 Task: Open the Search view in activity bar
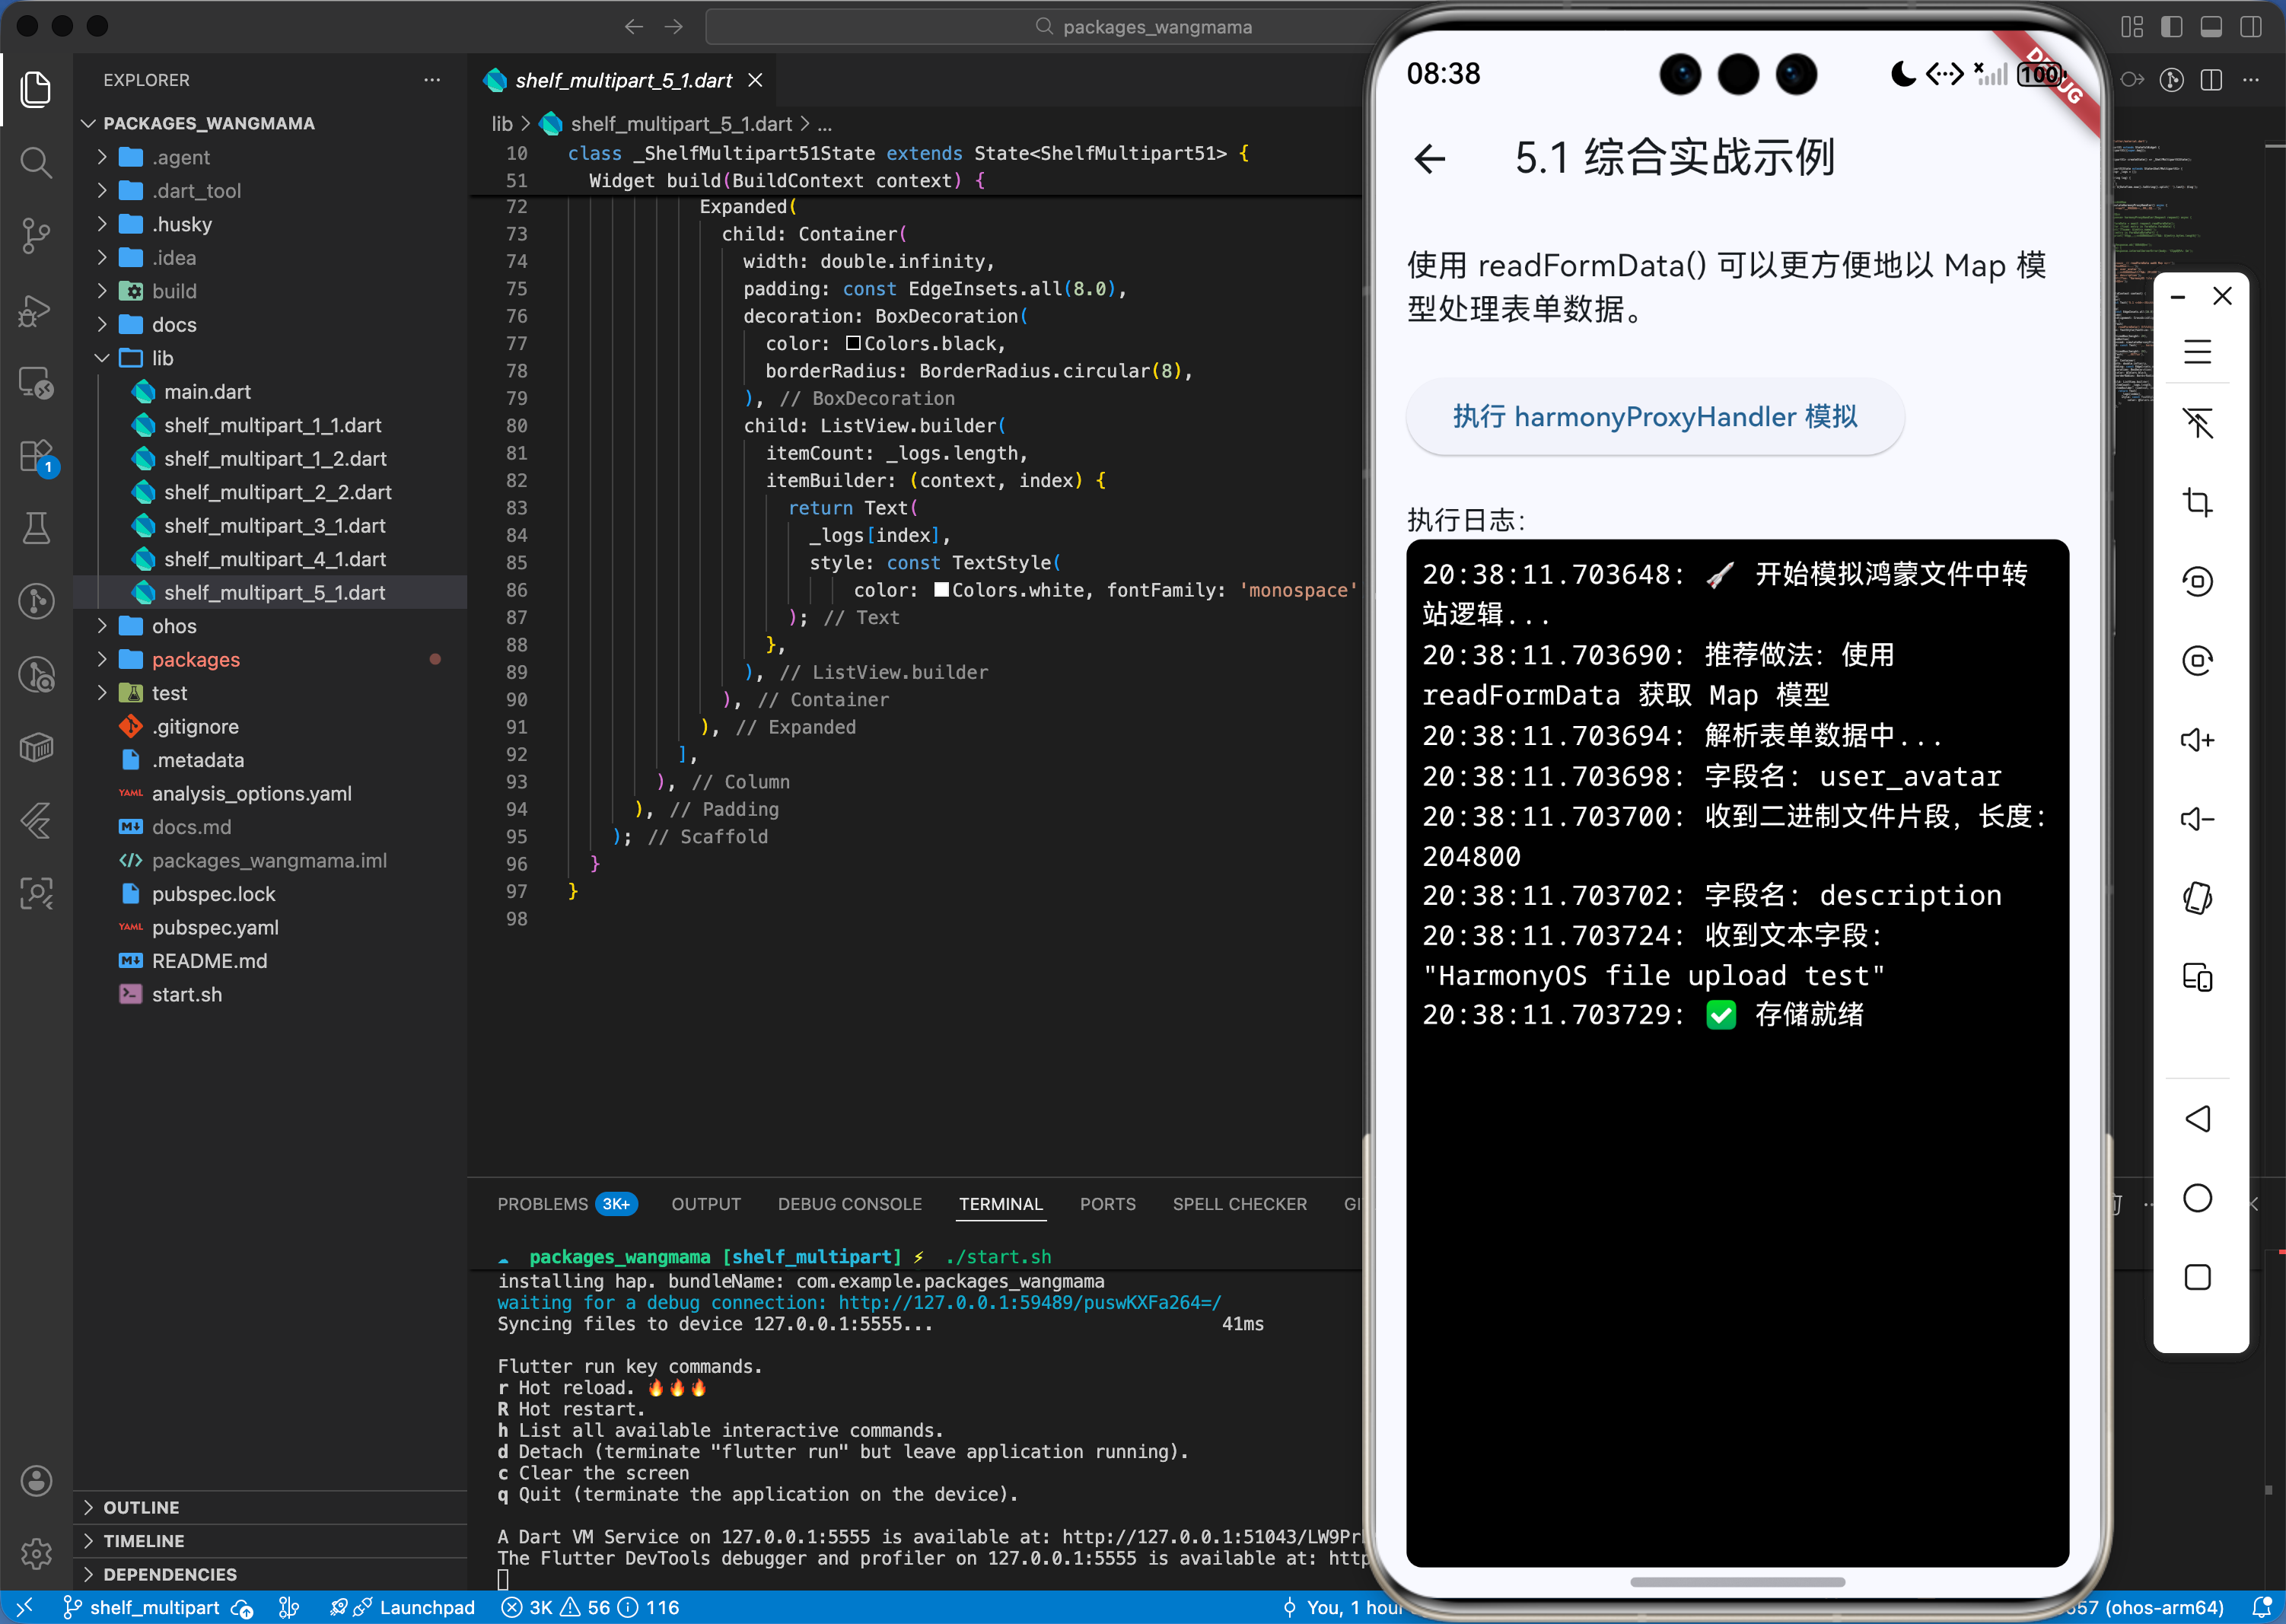click(x=36, y=161)
